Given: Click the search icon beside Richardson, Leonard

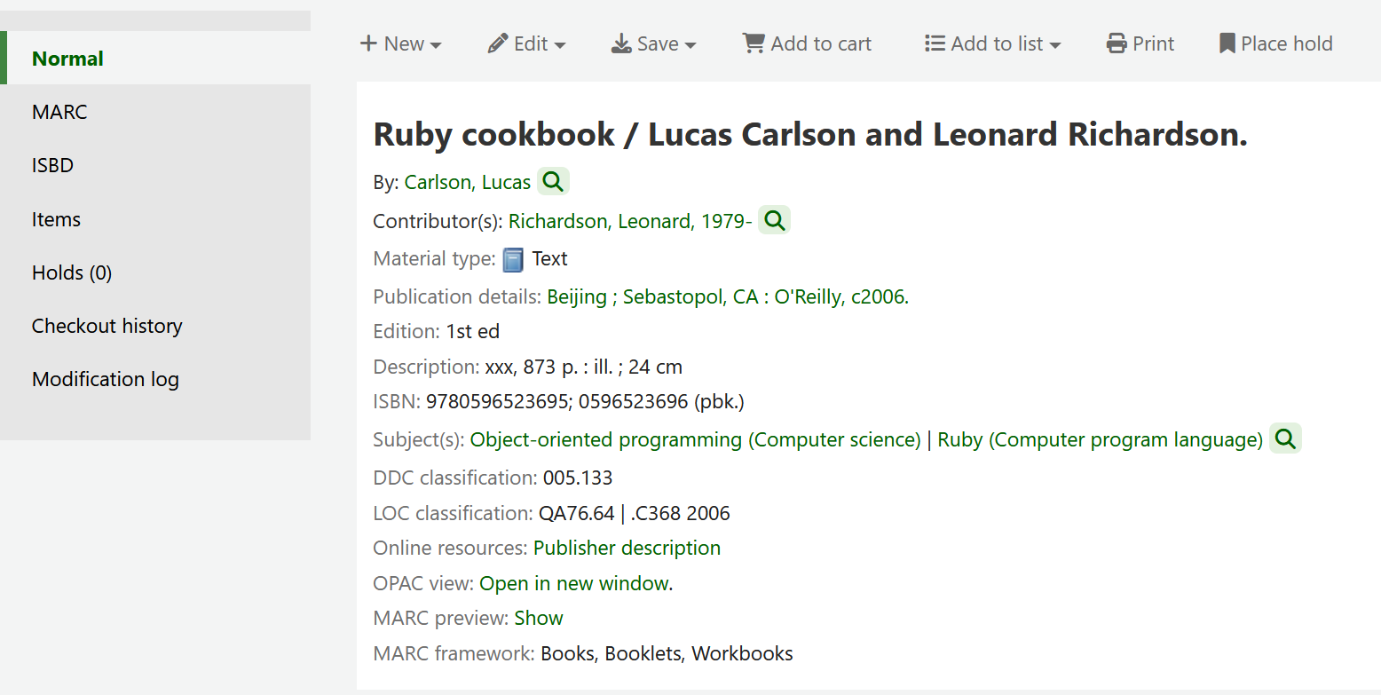Looking at the screenshot, I should (773, 219).
